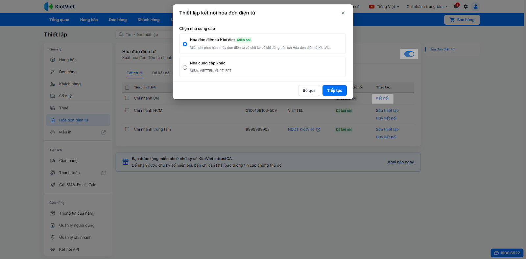Toggle the Hóa đơn điện tử switch
Screen dimensions: 526x259
tap(409, 54)
